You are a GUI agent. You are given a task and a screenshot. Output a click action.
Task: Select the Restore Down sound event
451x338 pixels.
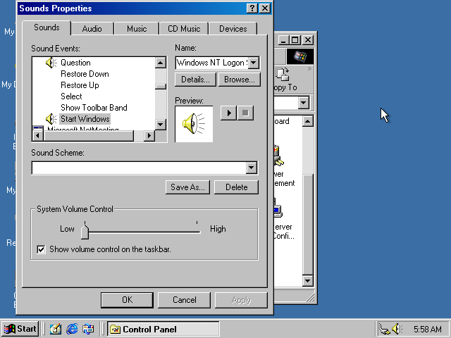85,74
